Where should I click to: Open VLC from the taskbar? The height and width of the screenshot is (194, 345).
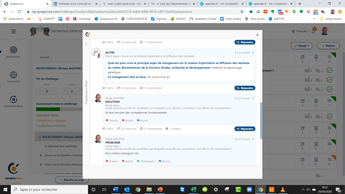(x=282, y=189)
